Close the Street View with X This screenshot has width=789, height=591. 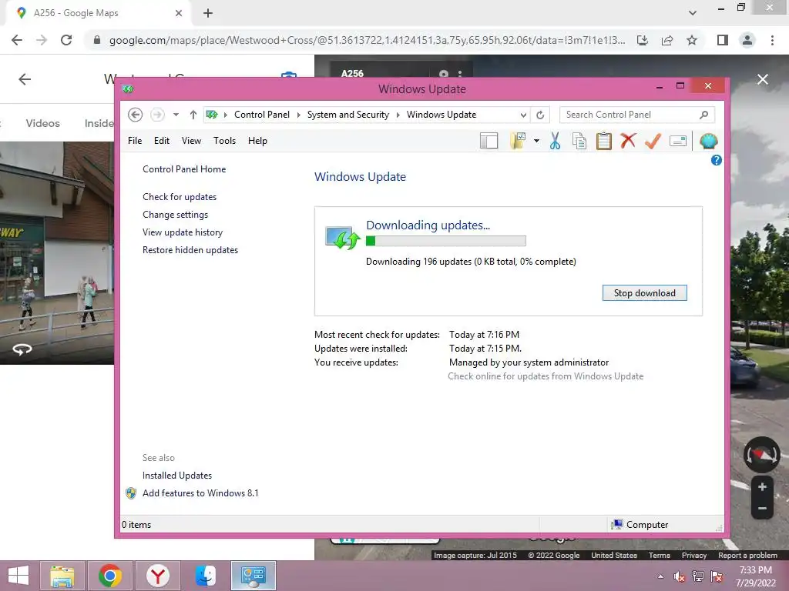click(x=763, y=79)
